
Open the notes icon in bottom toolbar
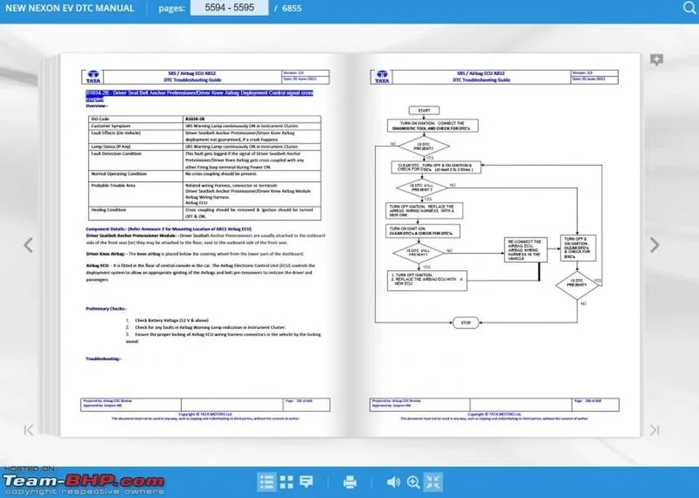click(x=306, y=482)
